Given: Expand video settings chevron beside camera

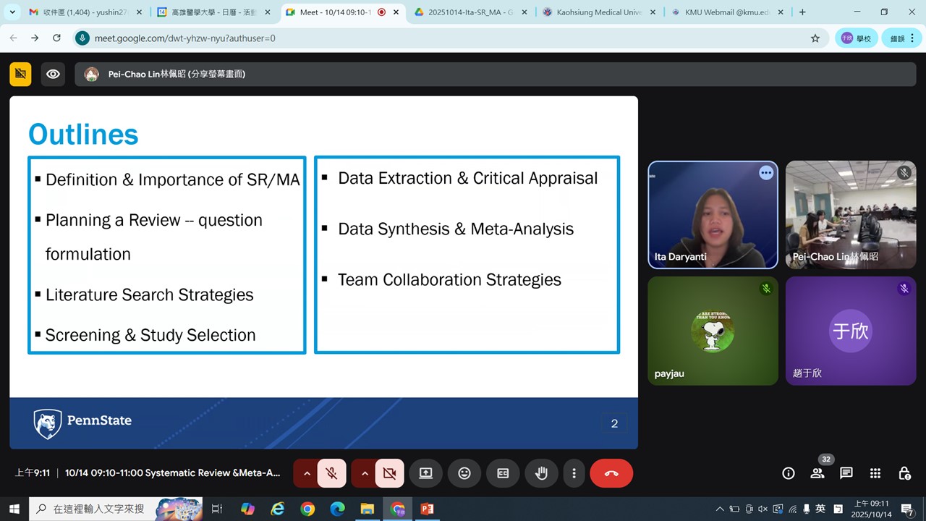Looking at the screenshot, I should 365,473.
